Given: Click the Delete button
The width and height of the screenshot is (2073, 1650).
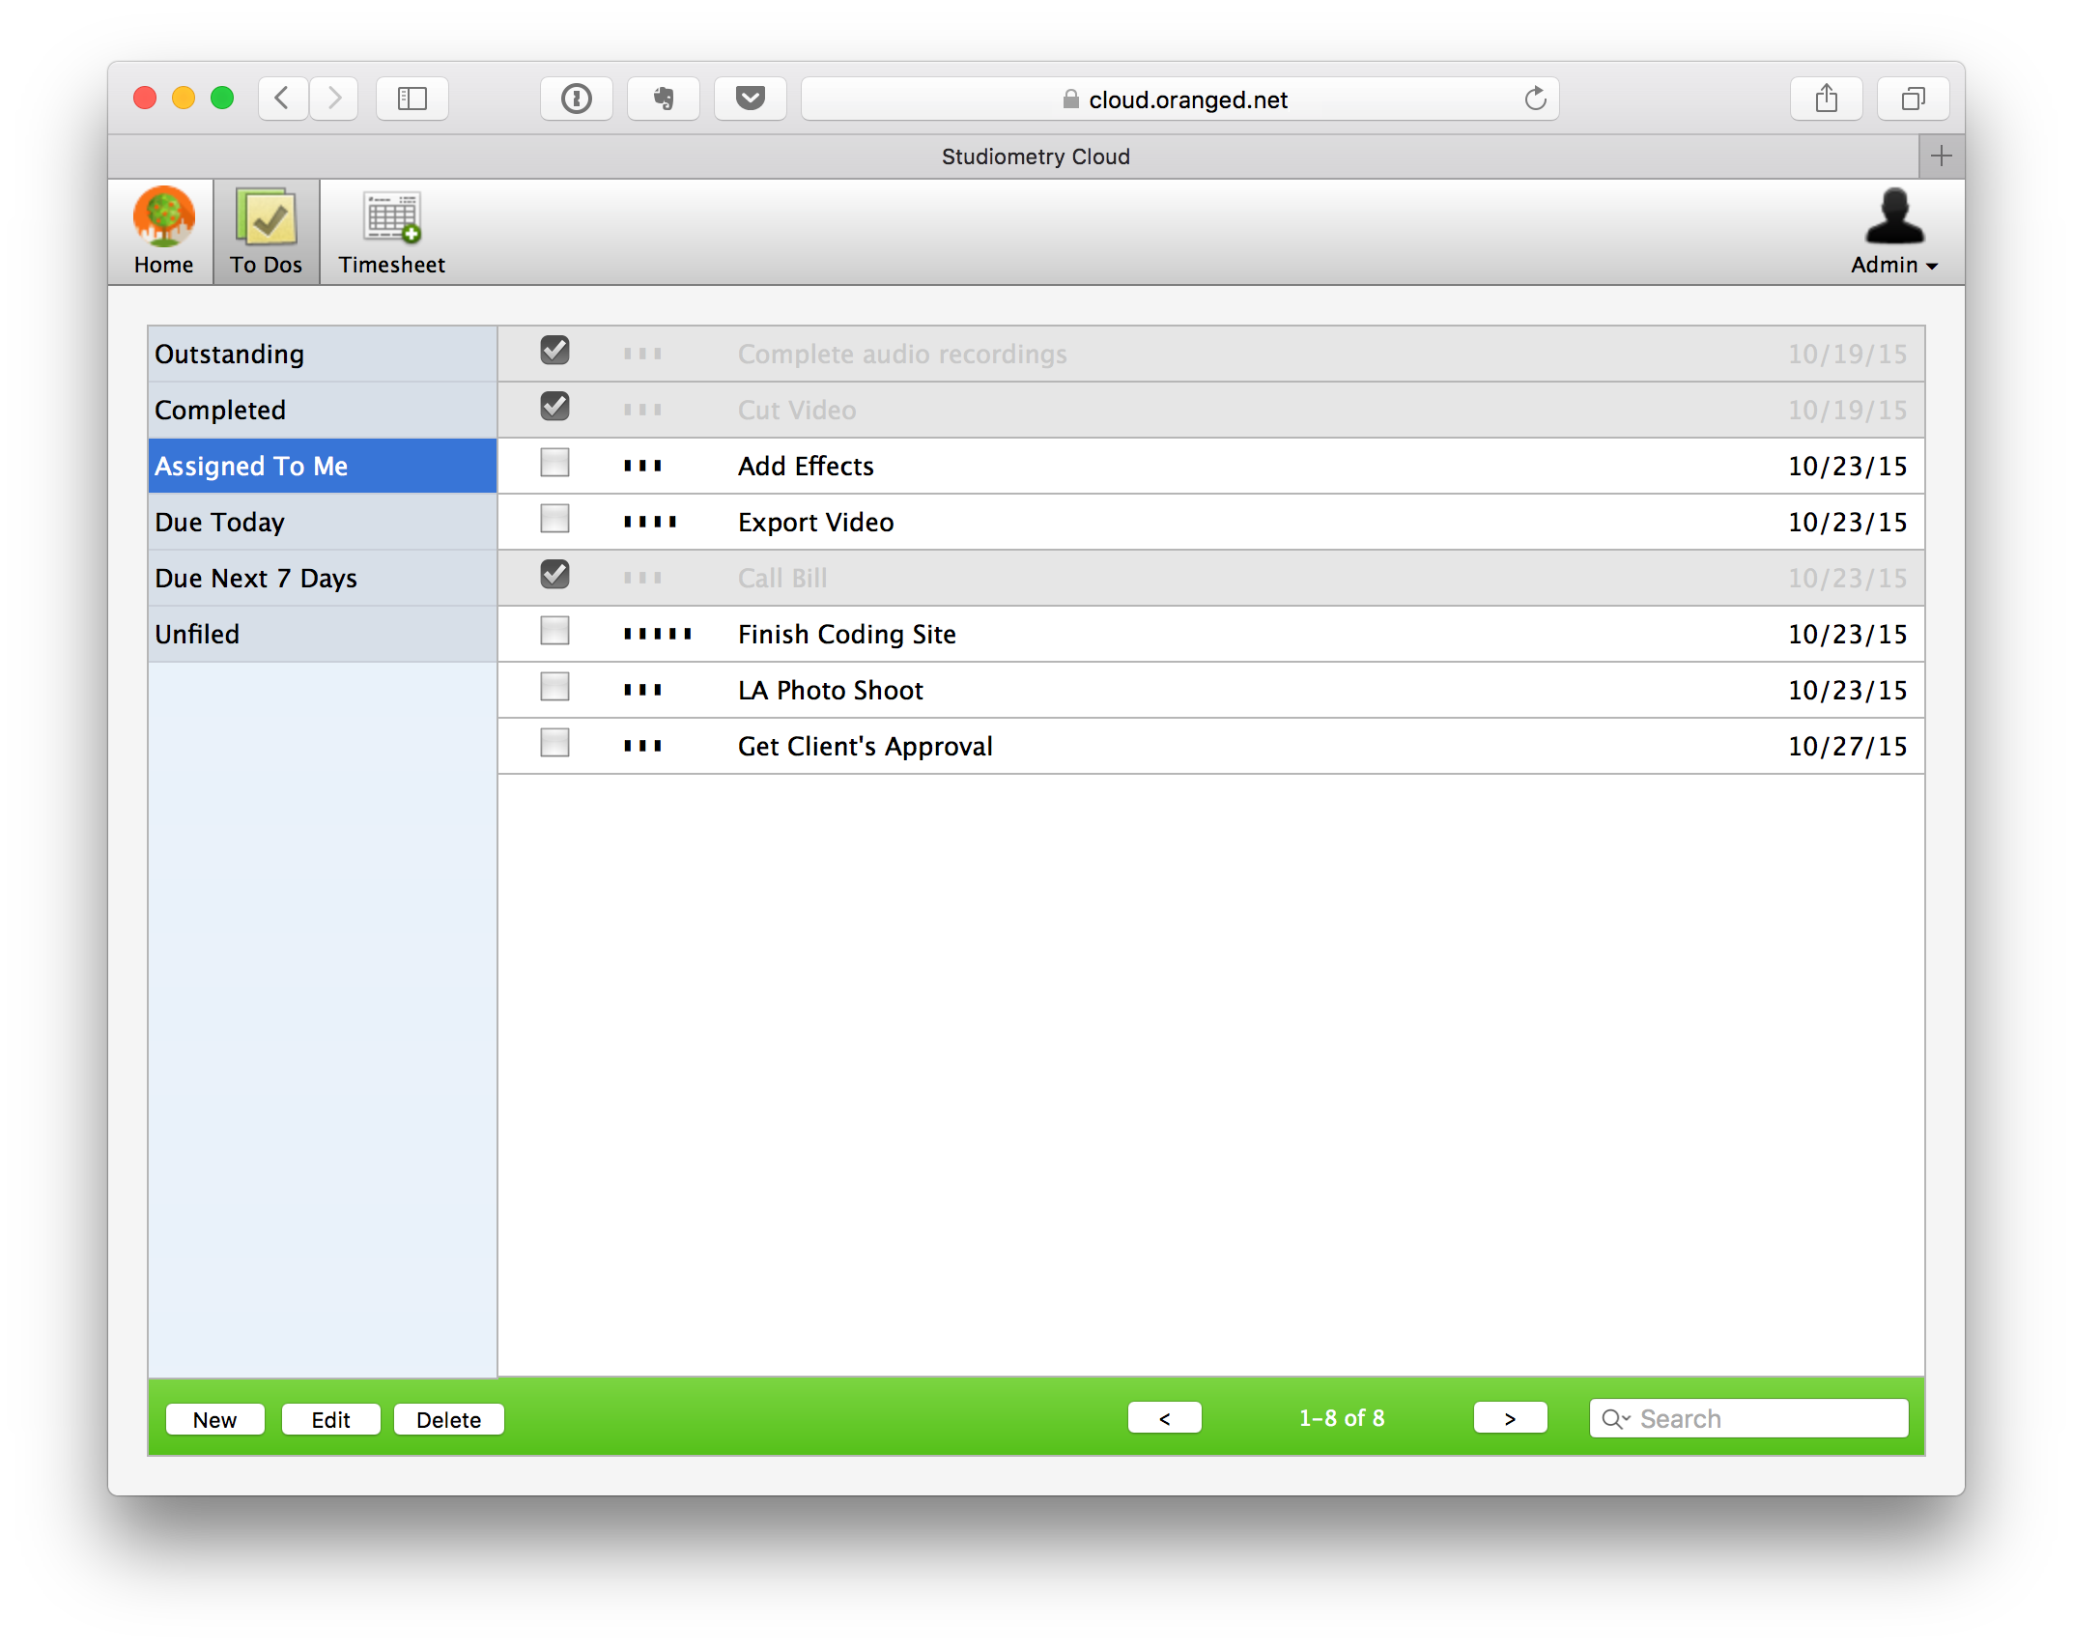Looking at the screenshot, I should tap(448, 1420).
